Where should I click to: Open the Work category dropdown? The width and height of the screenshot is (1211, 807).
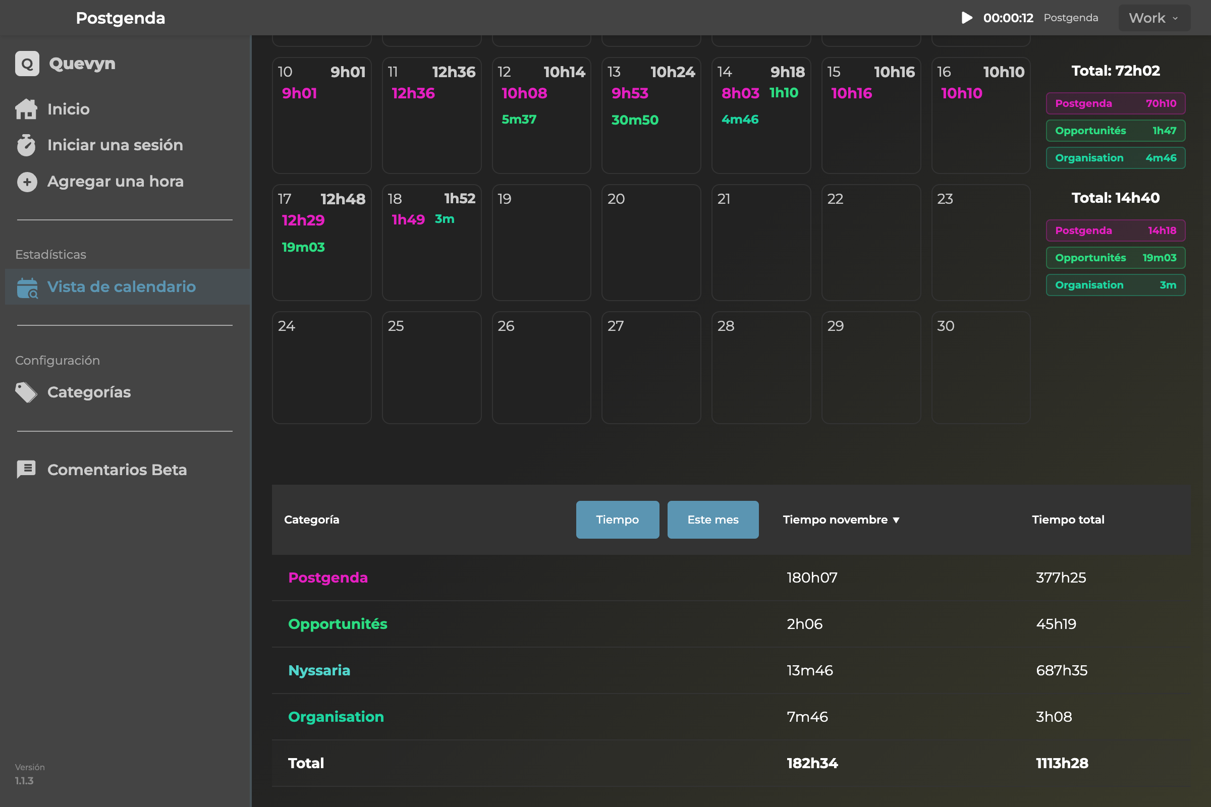[1154, 18]
